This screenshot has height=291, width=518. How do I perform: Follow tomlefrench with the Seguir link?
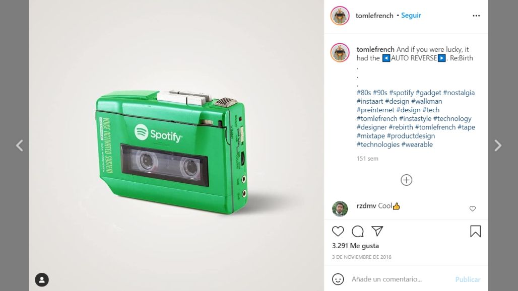[x=411, y=15]
